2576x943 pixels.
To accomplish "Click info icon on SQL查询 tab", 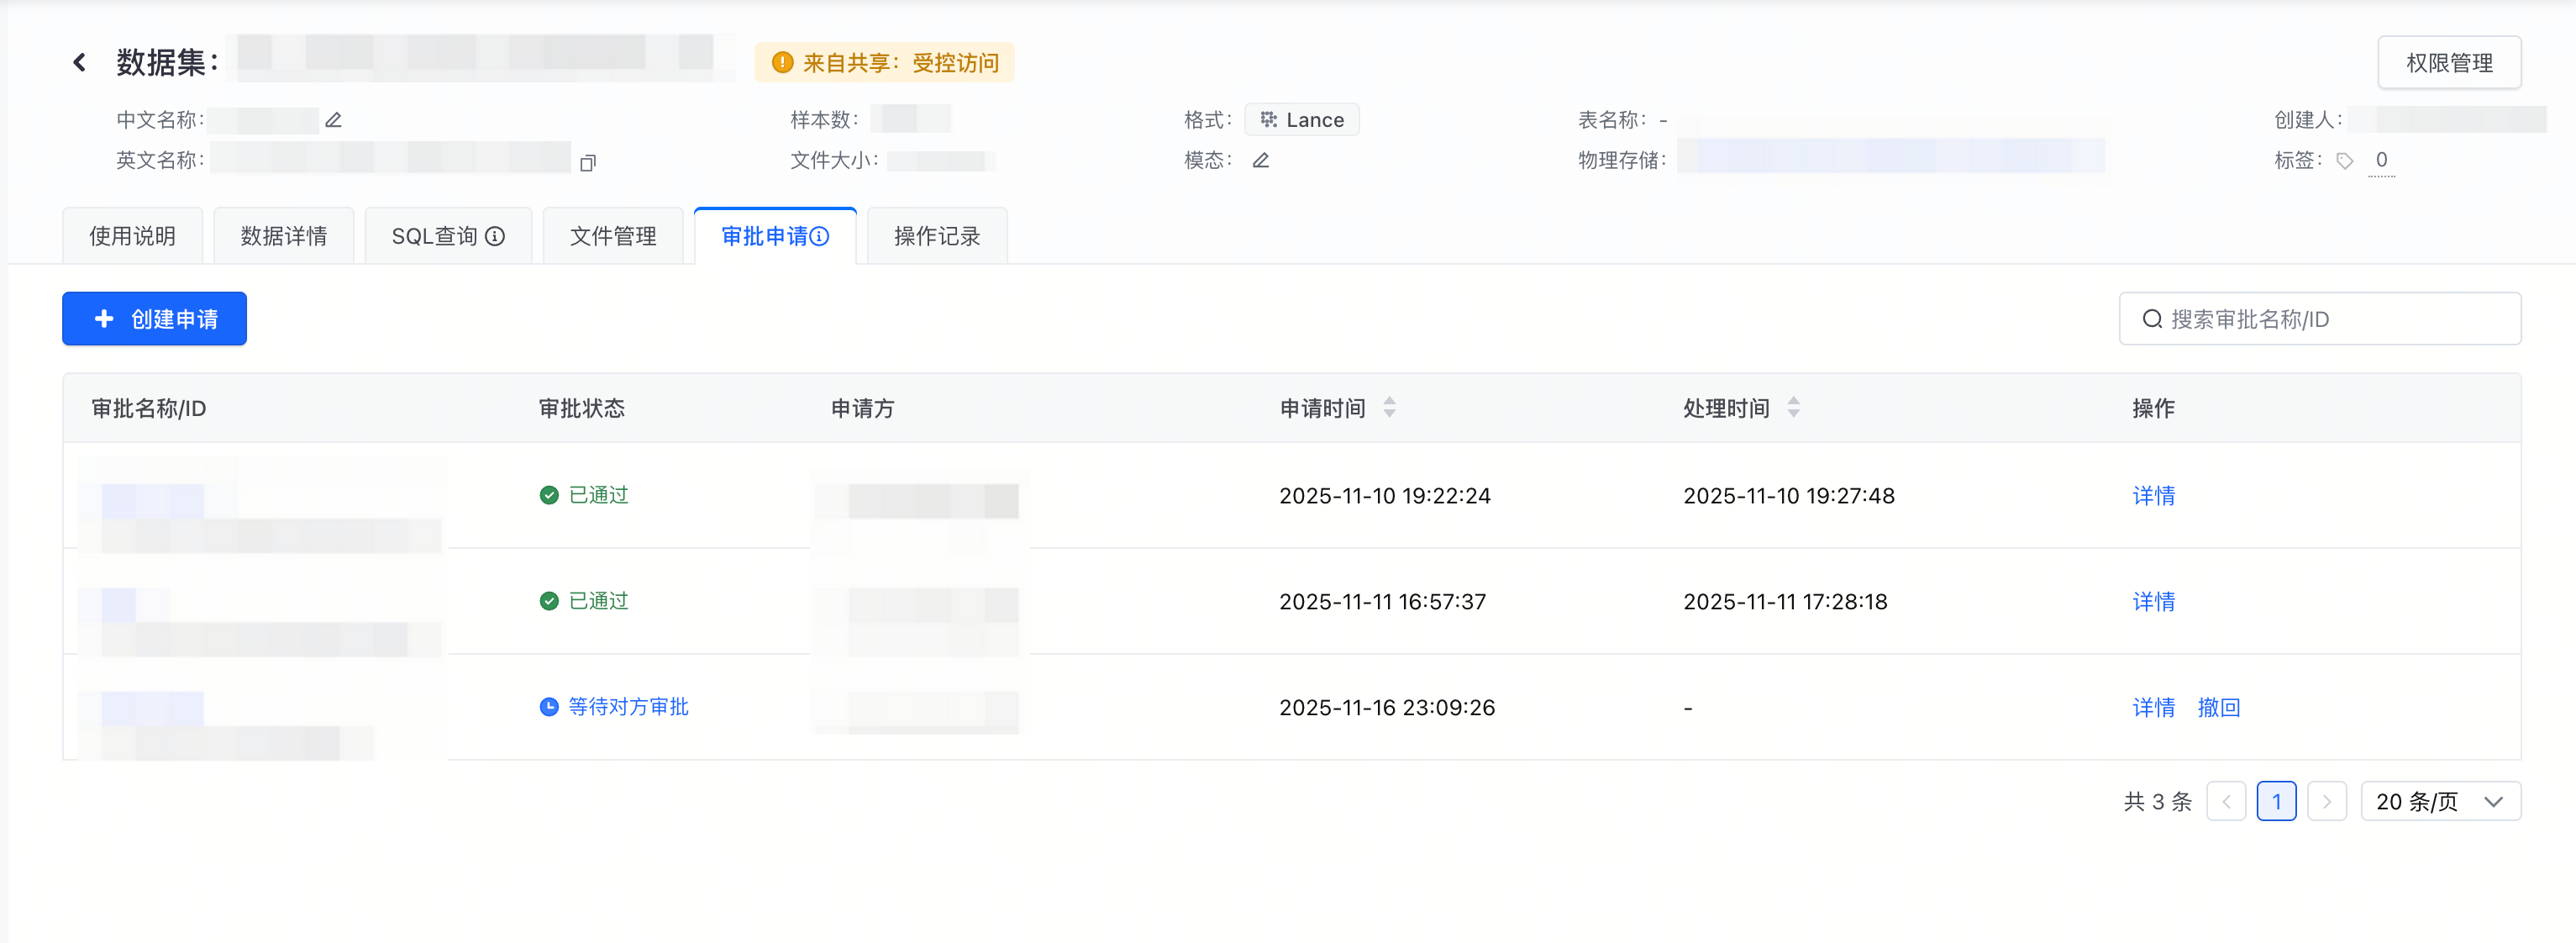I will 495,236.
